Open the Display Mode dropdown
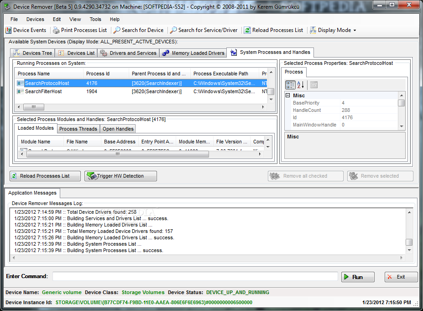This screenshot has height=311, width=423. click(x=334, y=30)
